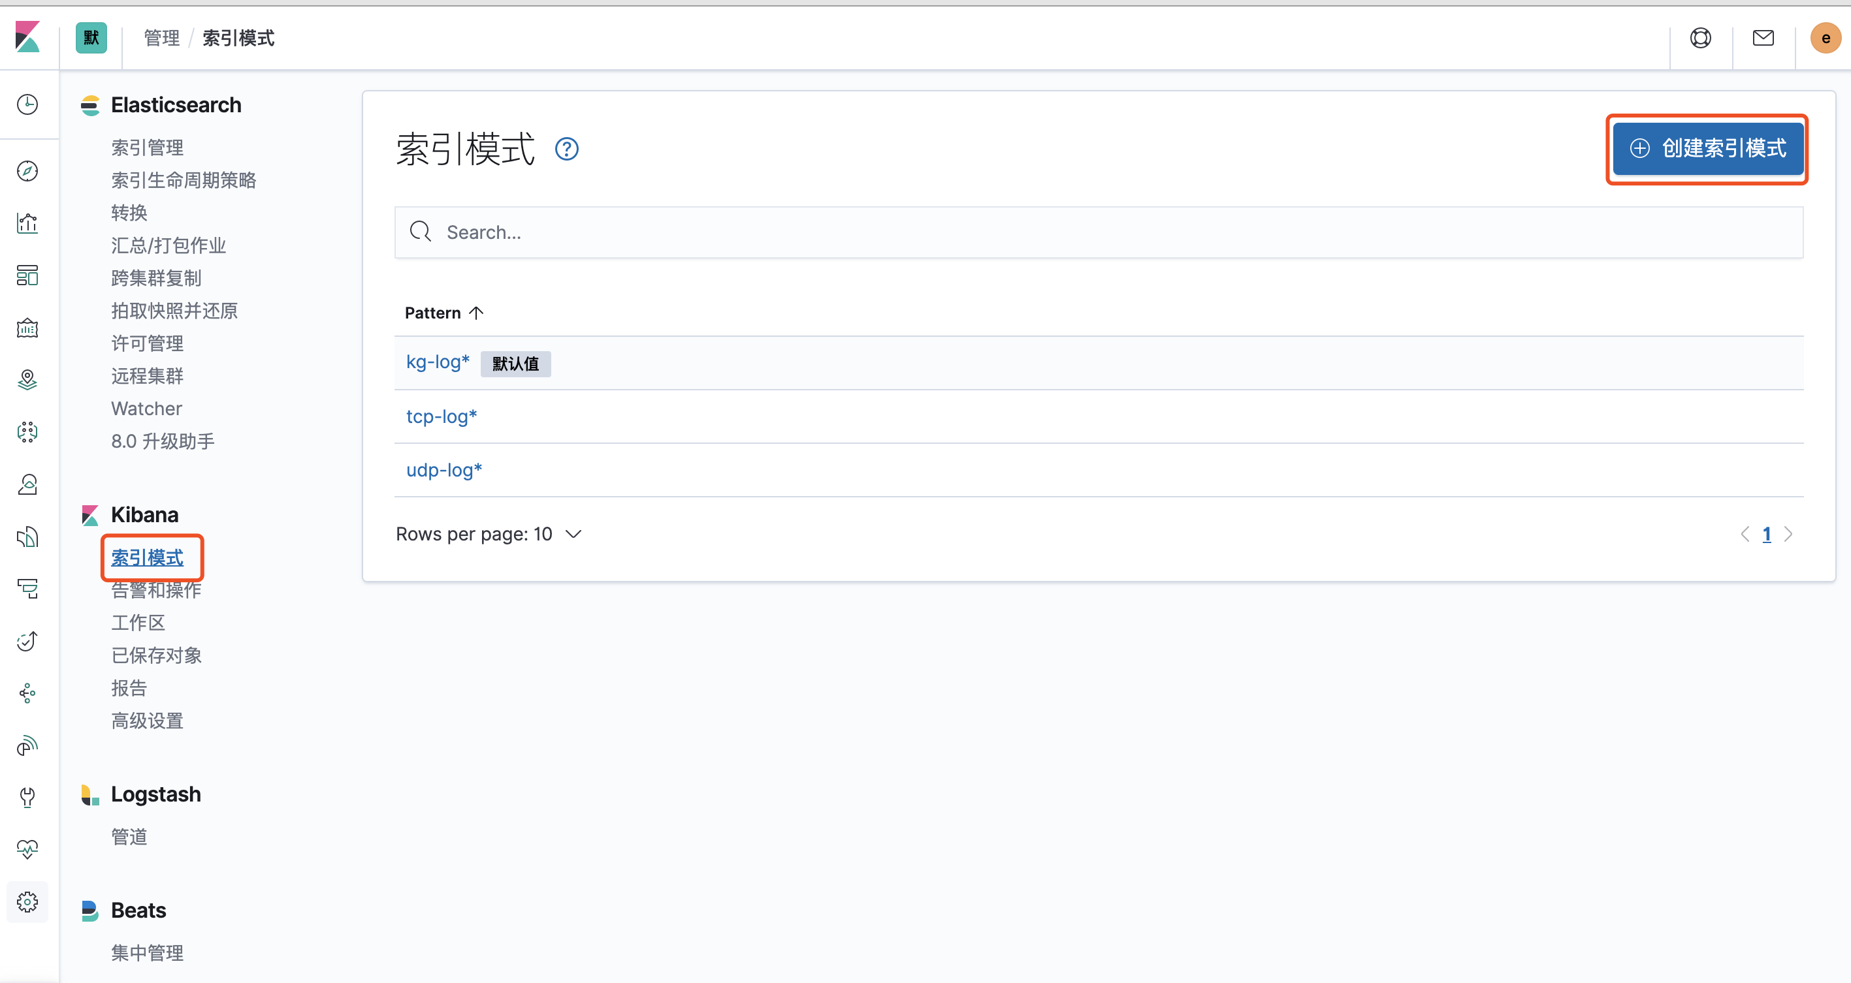Screen dimensions: 1851x983
Task: Go to next page arrow in pagination
Action: (1788, 534)
